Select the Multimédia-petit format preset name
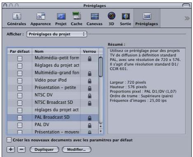The image size is (193, 157). pyautogui.click(x=57, y=58)
